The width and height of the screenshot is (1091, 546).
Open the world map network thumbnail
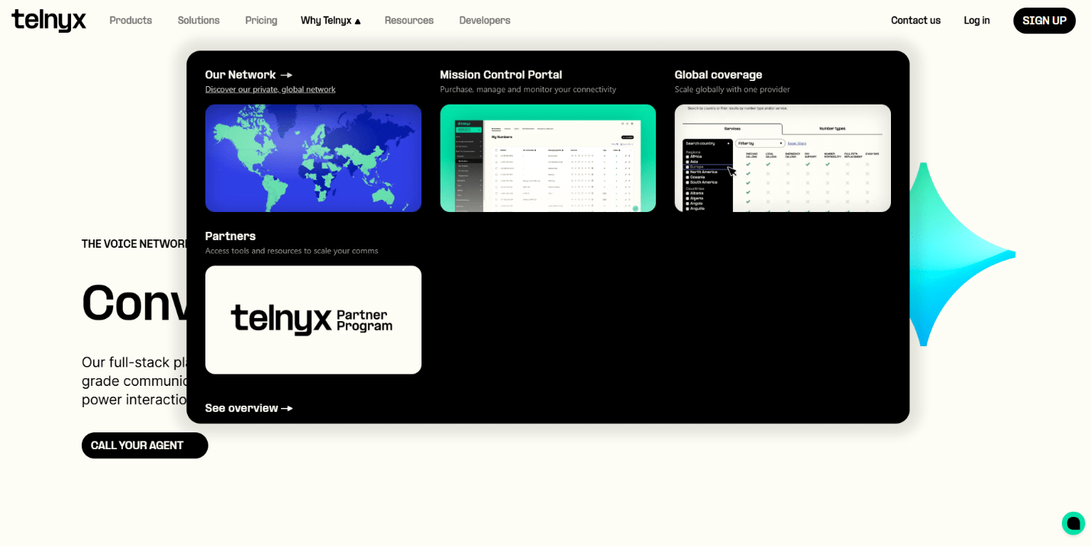tap(313, 158)
